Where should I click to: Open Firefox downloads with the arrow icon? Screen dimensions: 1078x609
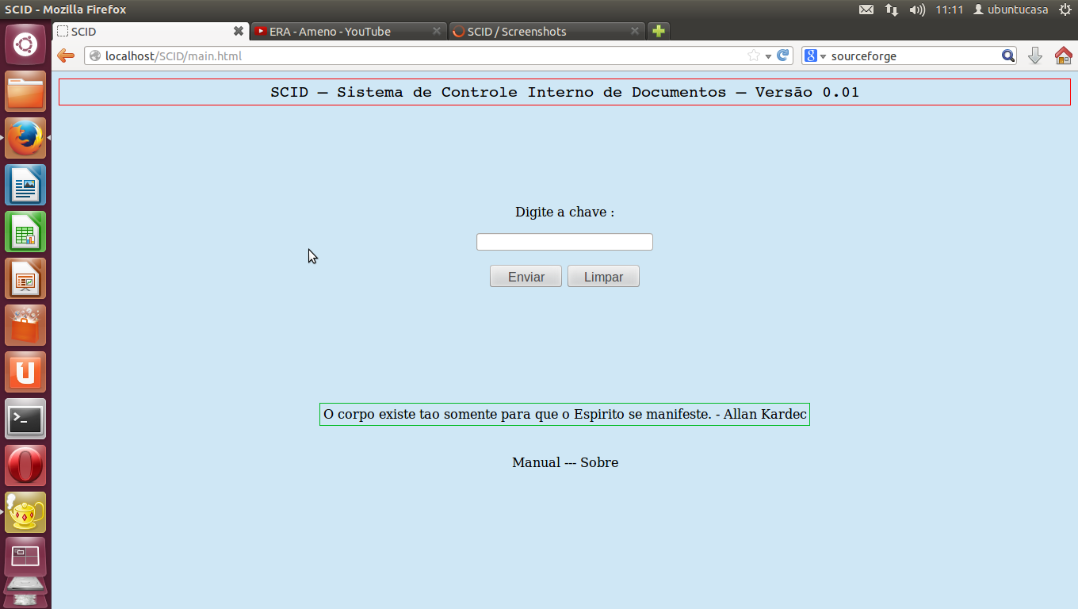pos(1035,56)
